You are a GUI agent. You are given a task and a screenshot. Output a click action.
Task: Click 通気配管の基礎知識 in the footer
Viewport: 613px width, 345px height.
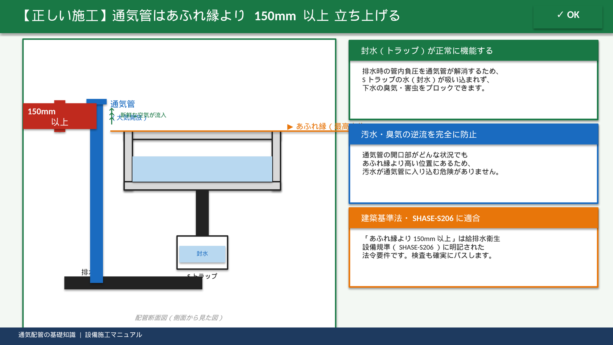coord(47,335)
